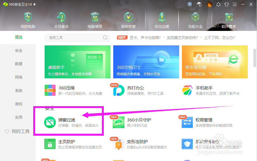Open 主页防护 lock icon
The image size is (257, 161).
pyautogui.click(x=50, y=144)
